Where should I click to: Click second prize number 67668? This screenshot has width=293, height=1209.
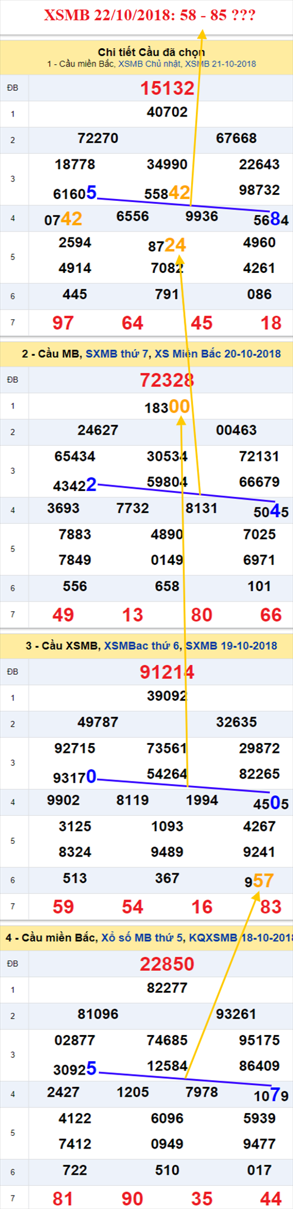[236, 138]
